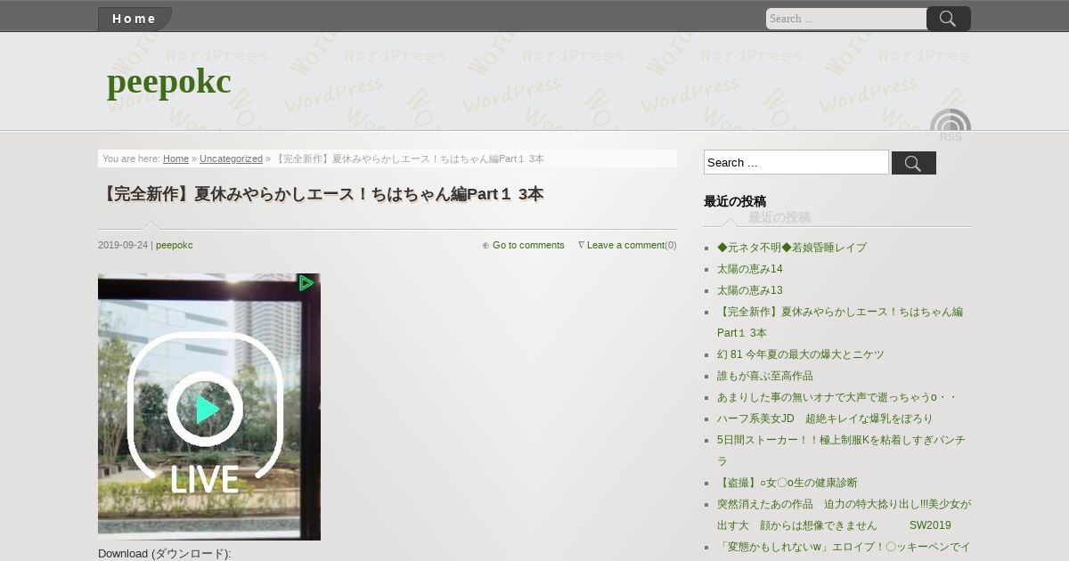Open recent post 5日間ストーカー！！
Screen dimensions: 1069x561
(841, 451)
